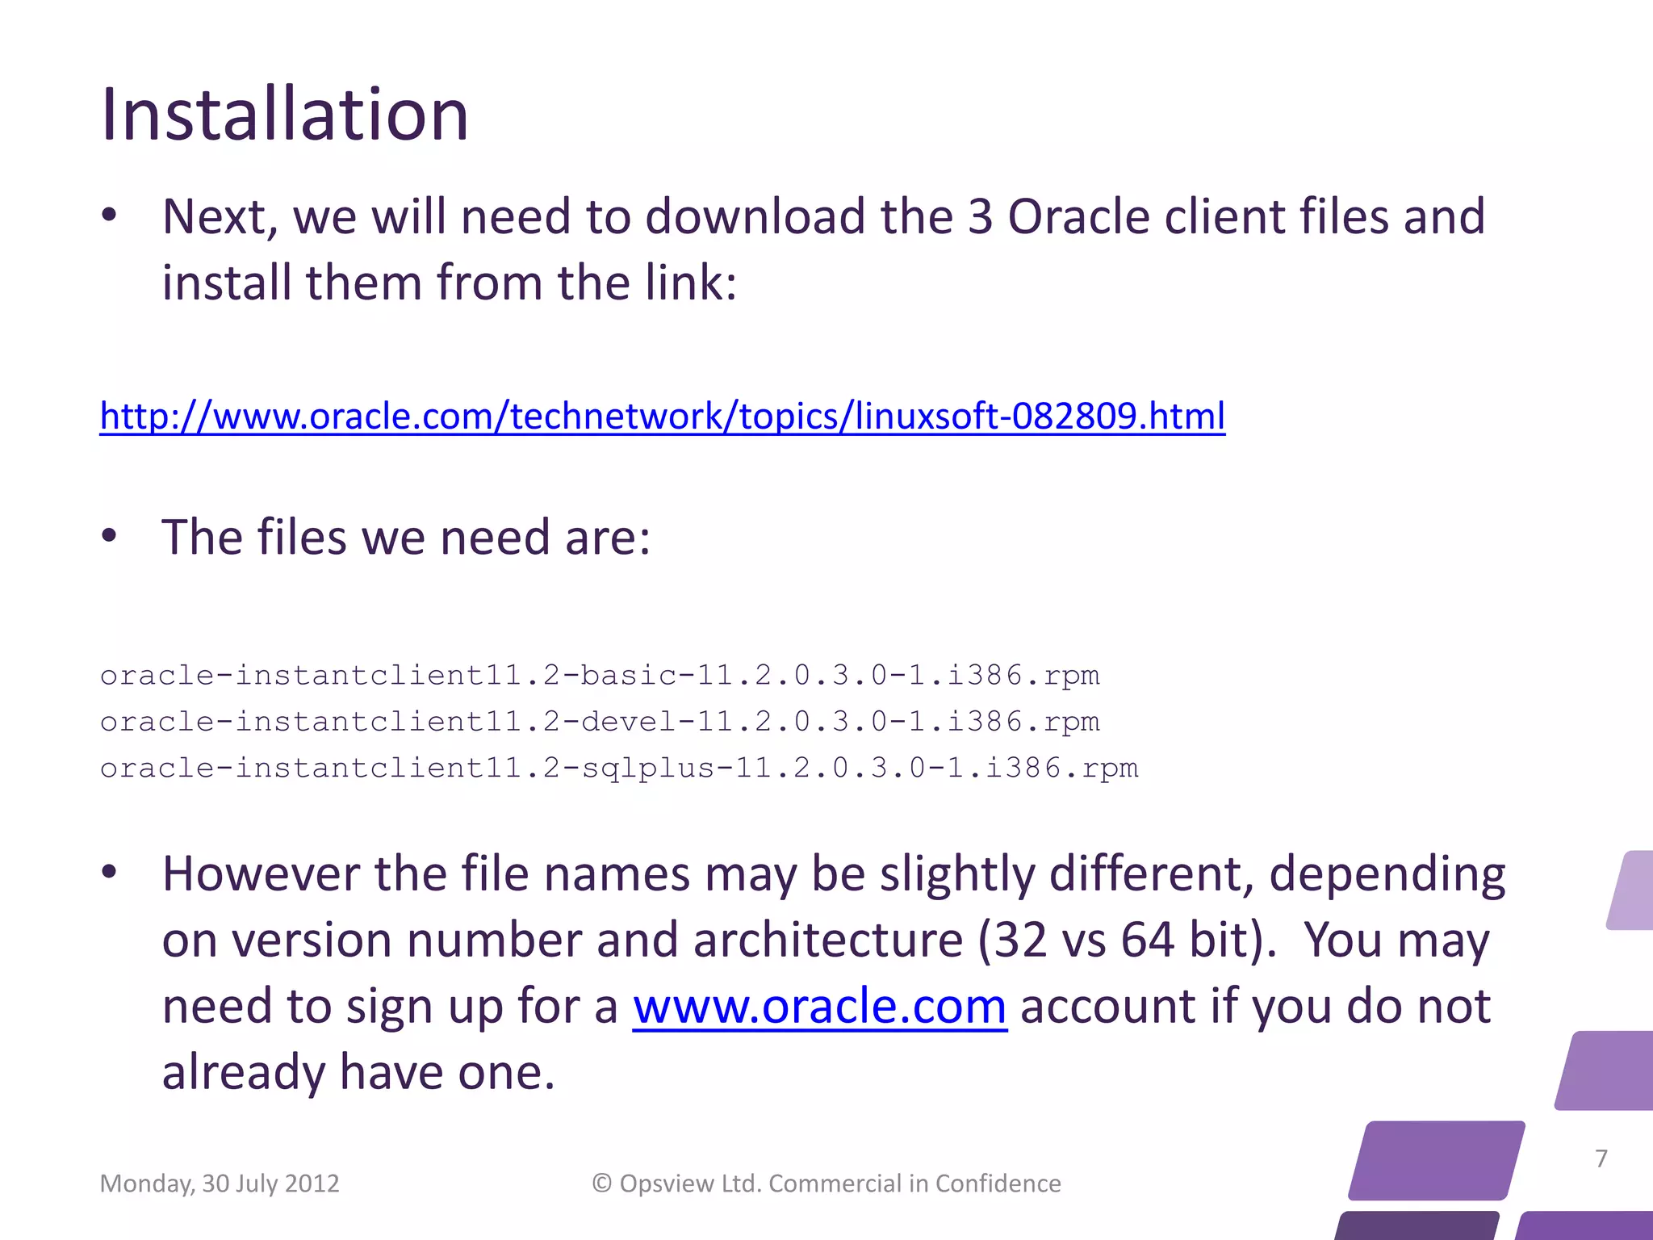Follow the www.oracle.com account link
1653x1240 pixels.
tap(819, 1007)
